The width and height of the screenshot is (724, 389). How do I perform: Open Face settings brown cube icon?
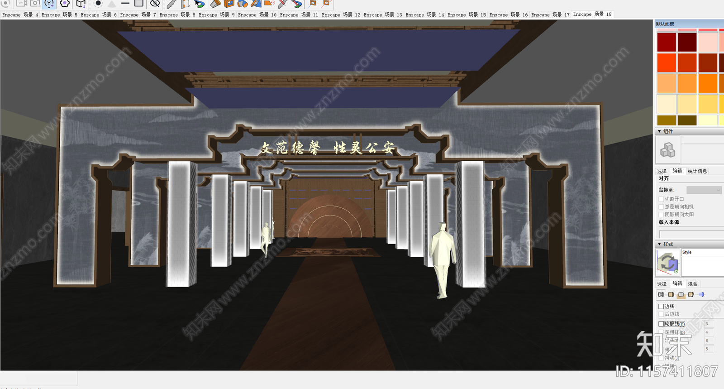pos(671,294)
